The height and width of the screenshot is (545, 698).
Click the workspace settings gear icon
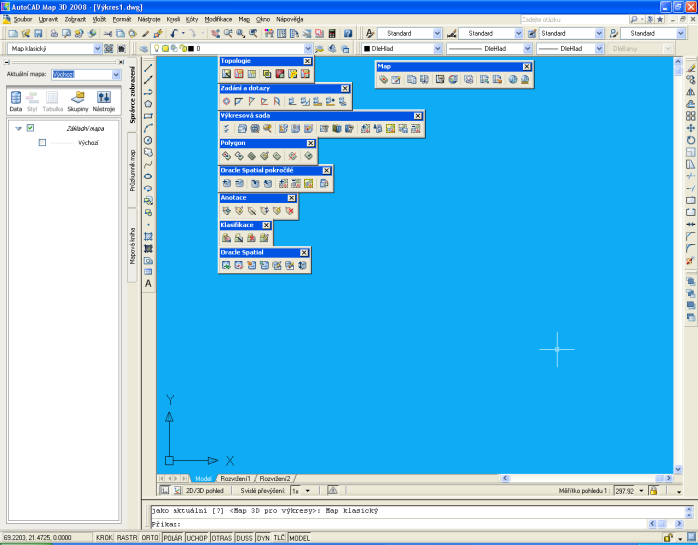[x=108, y=49]
